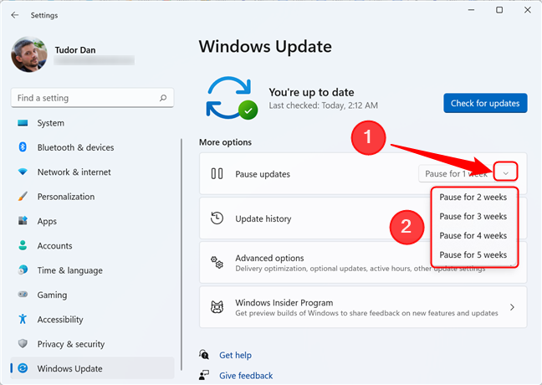Click the Accounts person icon
The width and height of the screenshot is (542, 385).
pyautogui.click(x=23, y=245)
